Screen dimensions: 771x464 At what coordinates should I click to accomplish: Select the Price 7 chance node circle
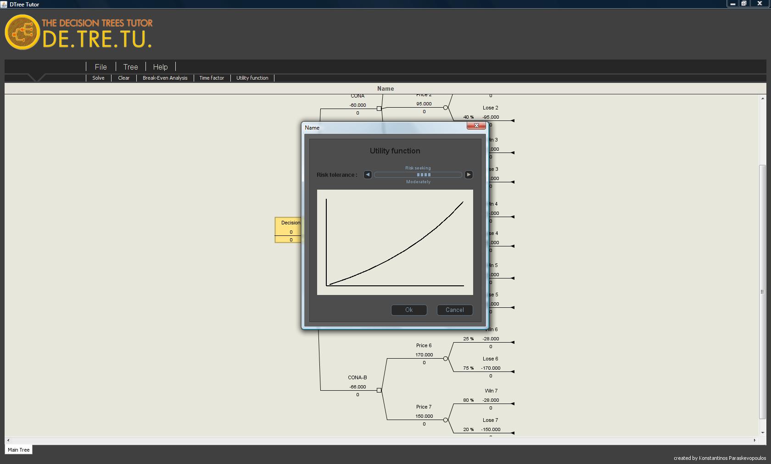pyautogui.click(x=445, y=420)
